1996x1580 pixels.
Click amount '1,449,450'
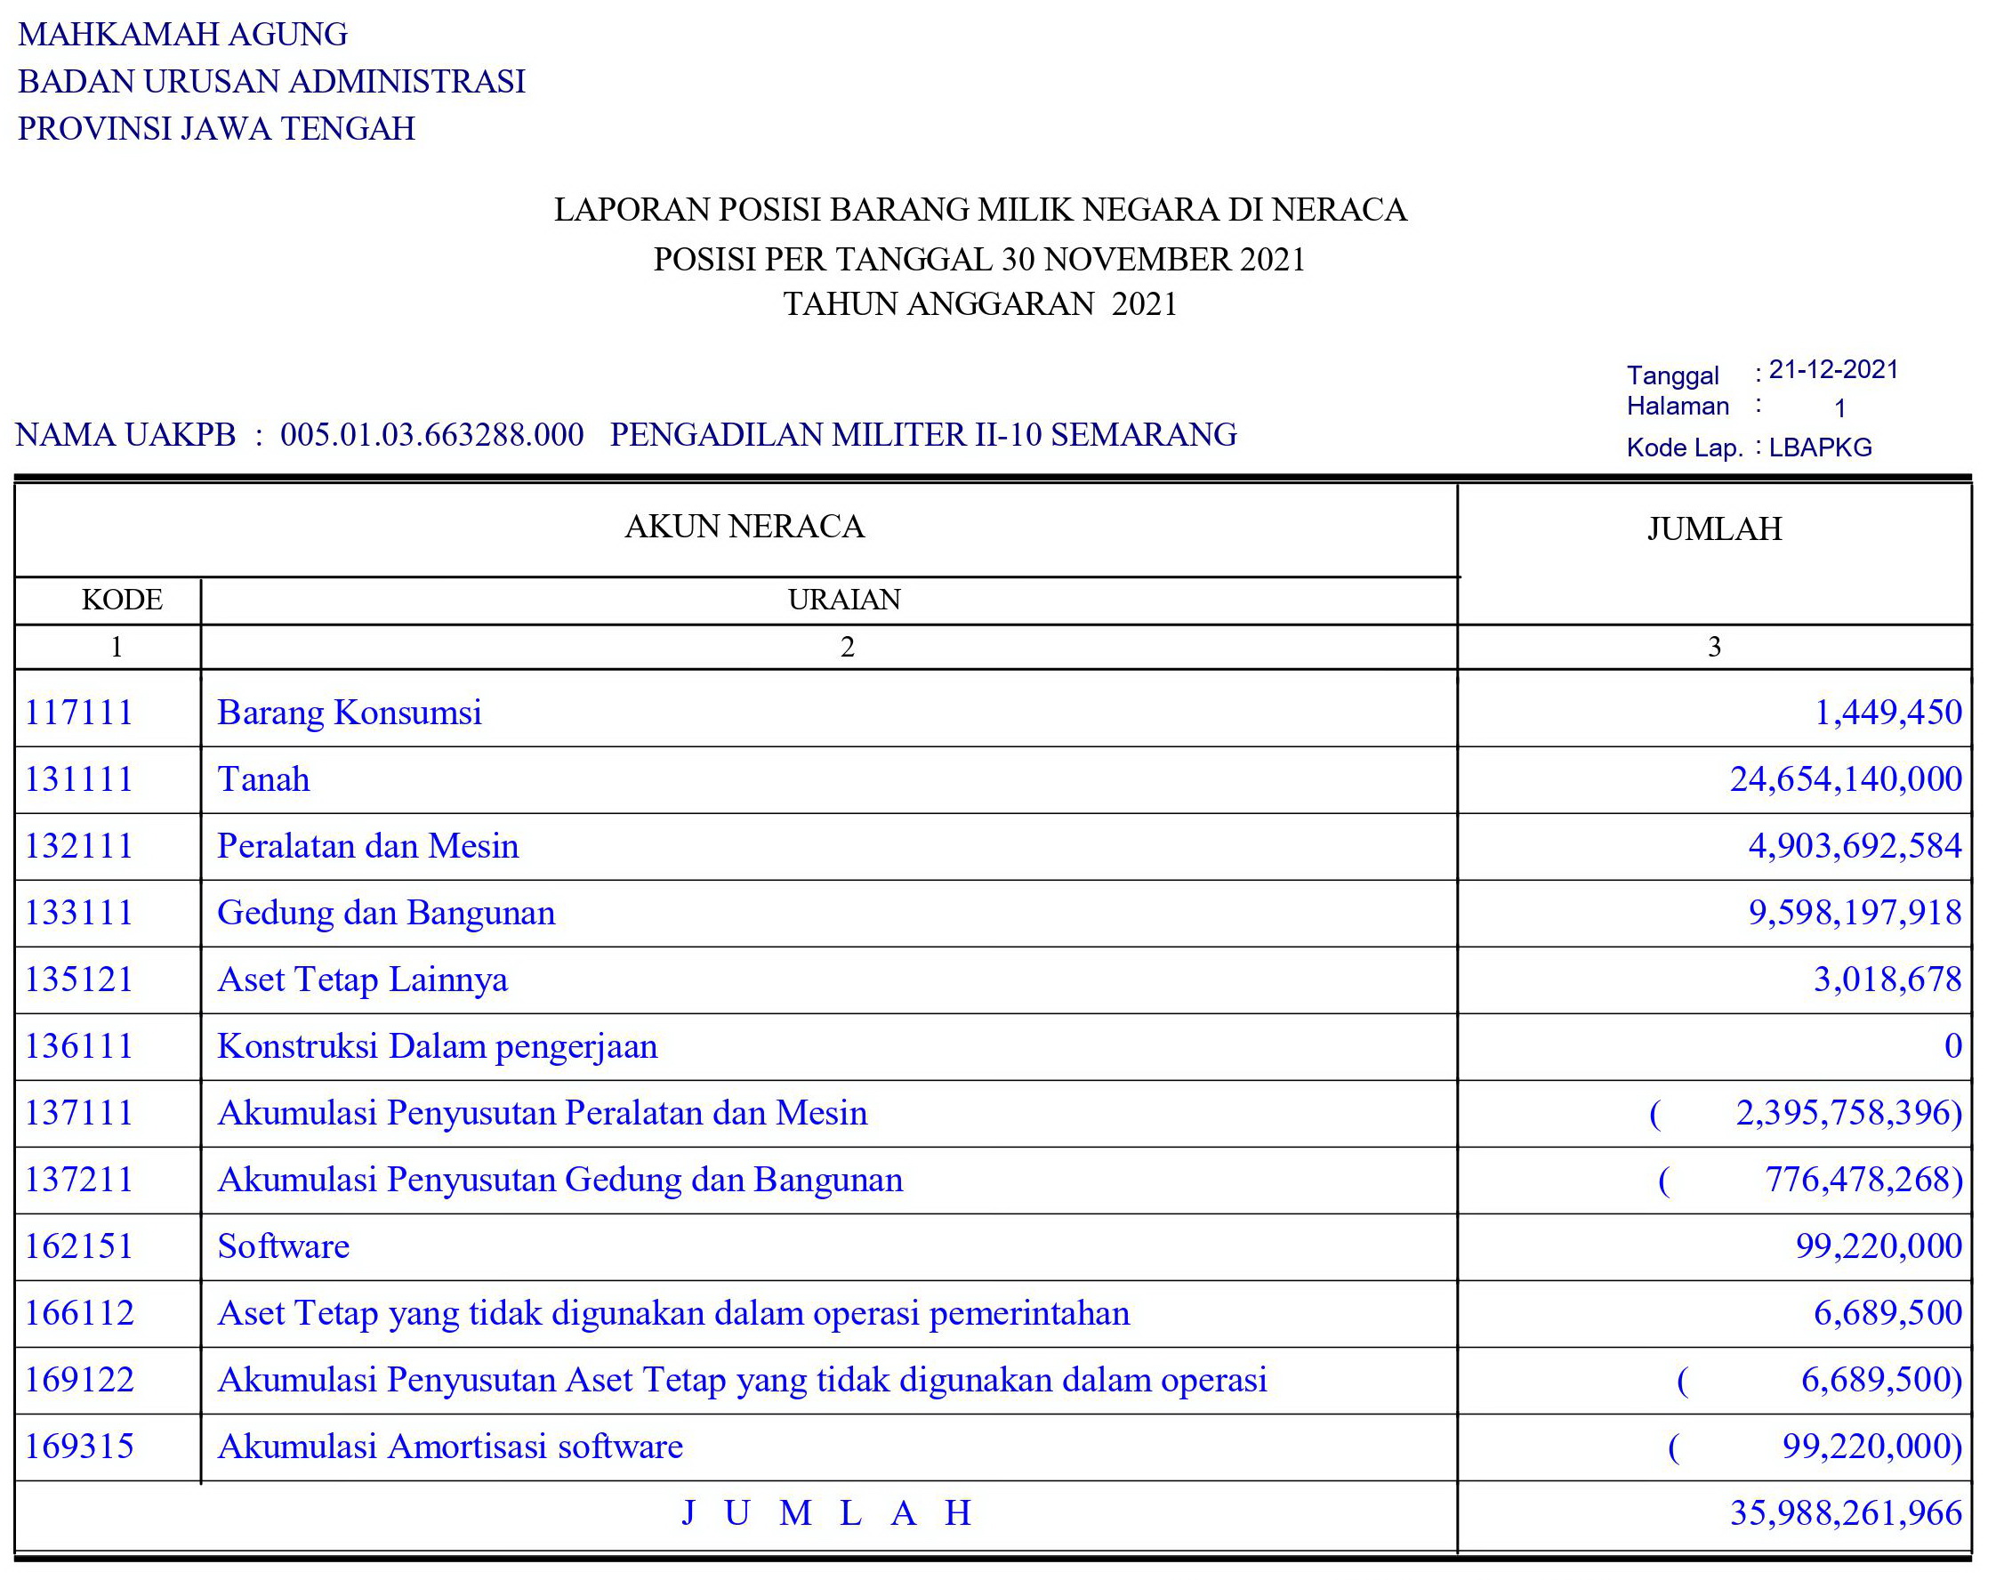click(1887, 713)
